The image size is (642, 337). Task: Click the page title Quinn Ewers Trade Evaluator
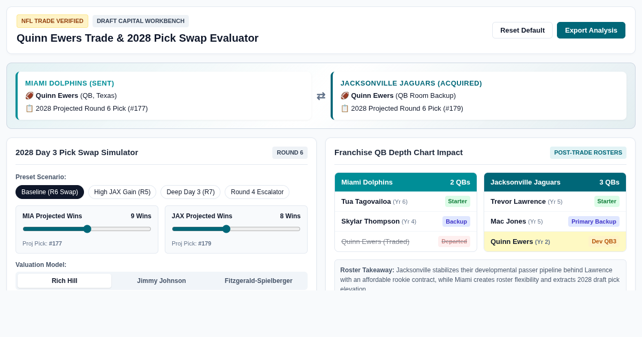[137, 38]
